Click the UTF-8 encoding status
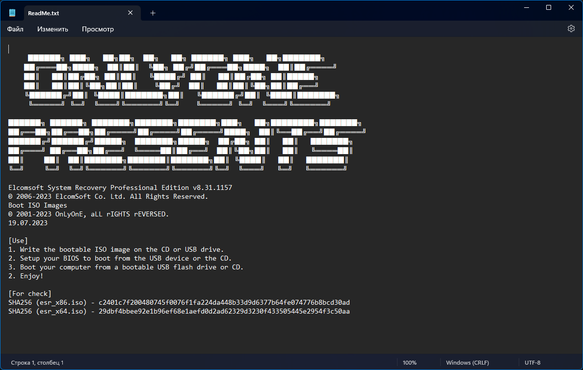583x370 pixels. (532, 363)
